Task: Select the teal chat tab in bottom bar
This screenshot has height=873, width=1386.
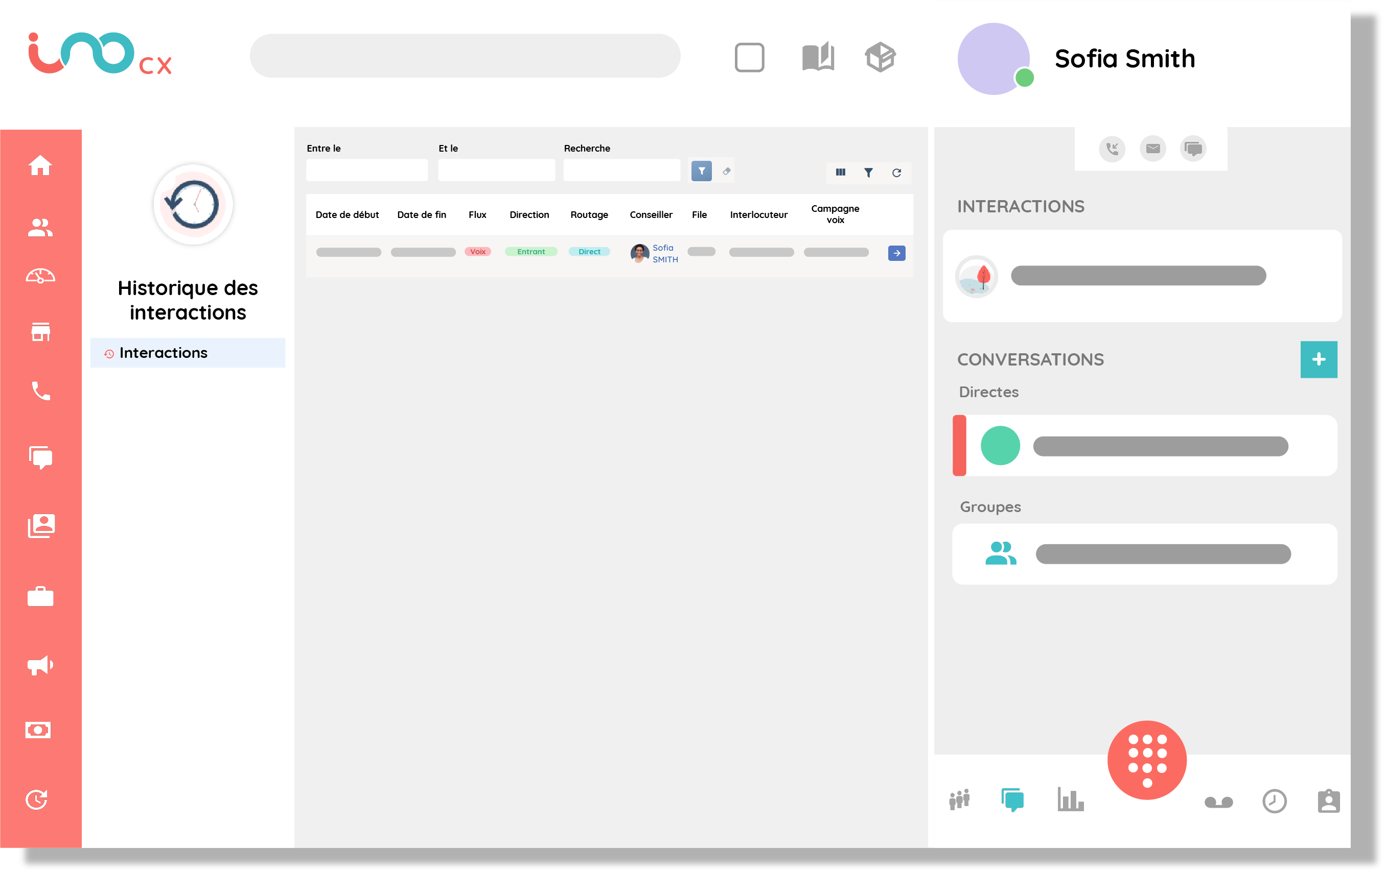Action: click(1012, 799)
